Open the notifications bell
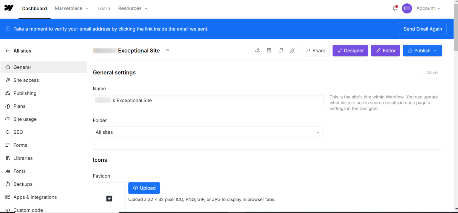 click(x=394, y=8)
